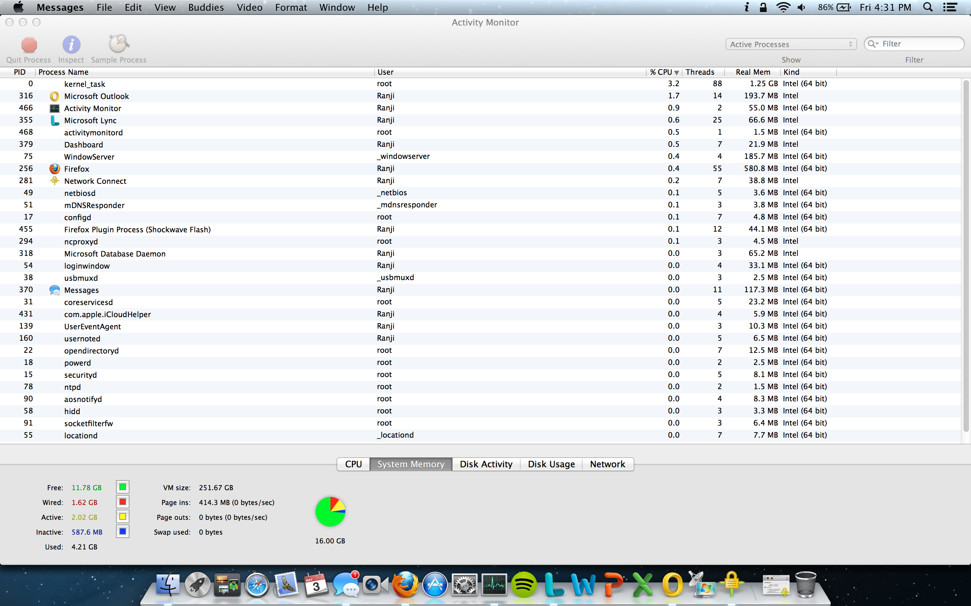Screen dimensions: 971x606
Task: Open Launchpad rocket icon in Dock
Action: coord(198,585)
